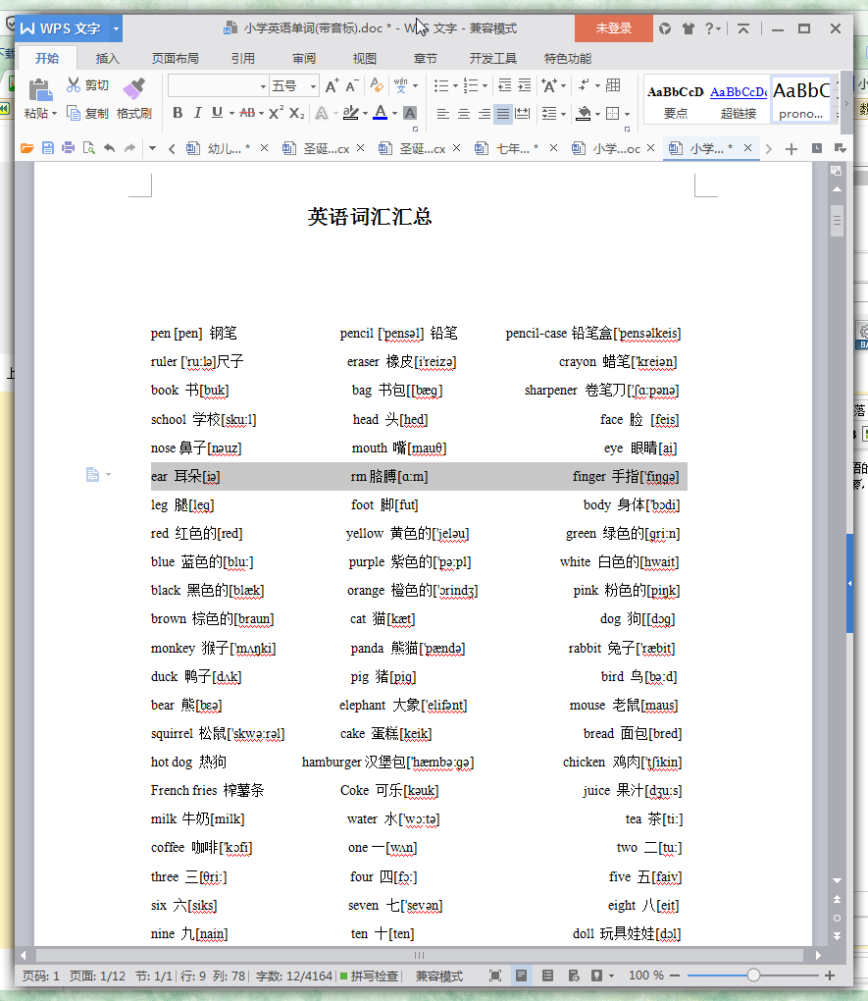Open the 开始 ribbon tab
This screenshot has height=1001, width=868.
click(47, 58)
